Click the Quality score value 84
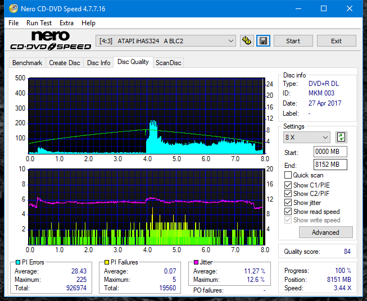 pyautogui.click(x=347, y=252)
